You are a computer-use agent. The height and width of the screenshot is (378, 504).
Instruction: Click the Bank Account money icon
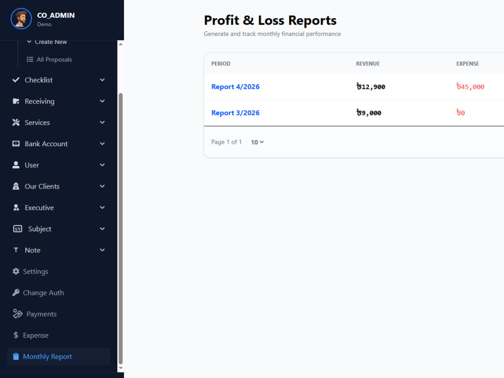(x=16, y=144)
